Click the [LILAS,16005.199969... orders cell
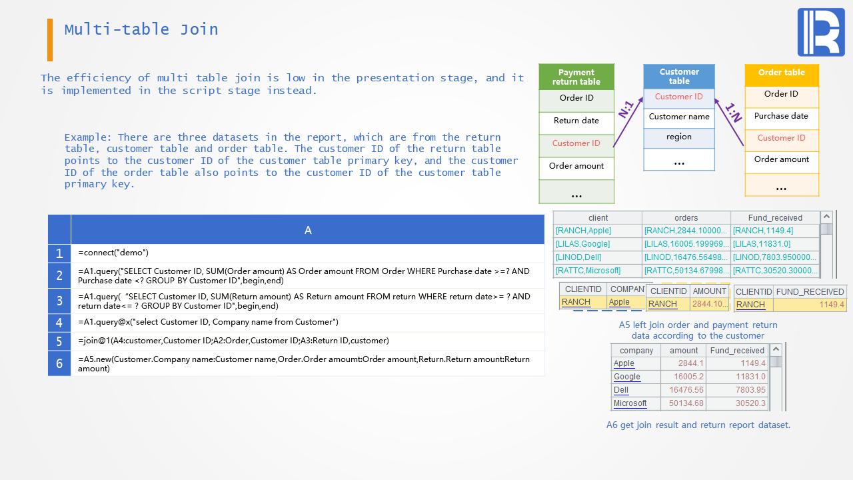 [686, 244]
